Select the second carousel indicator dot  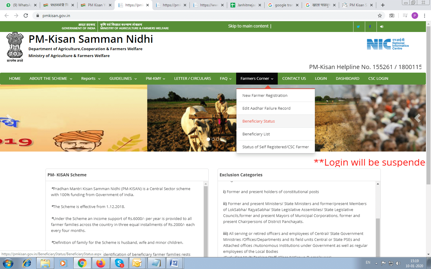(213, 139)
